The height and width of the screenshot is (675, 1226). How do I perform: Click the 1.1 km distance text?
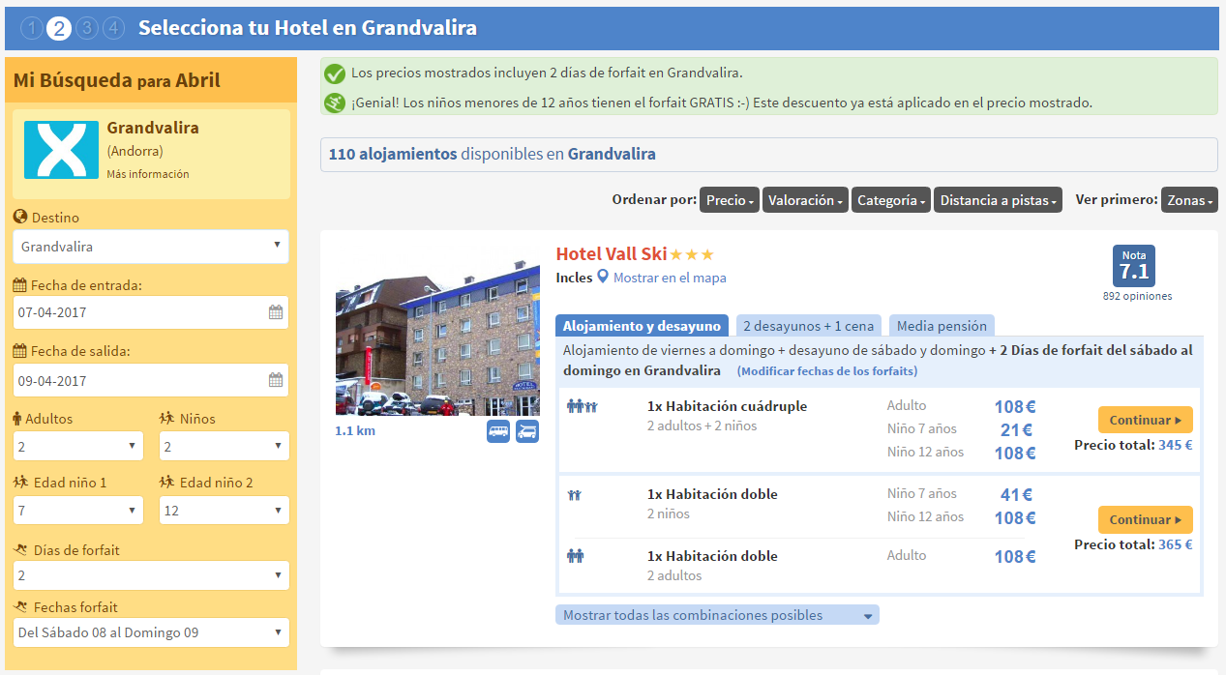tap(355, 430)
